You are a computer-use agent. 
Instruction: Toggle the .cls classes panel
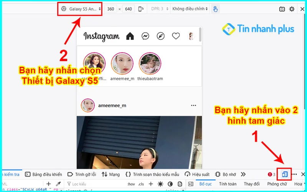[141, 184]
